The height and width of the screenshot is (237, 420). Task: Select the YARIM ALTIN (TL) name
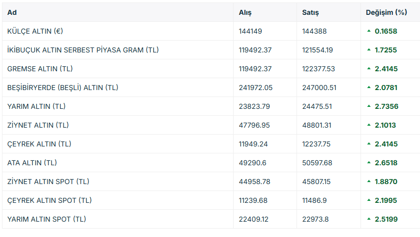tap(36, 106)
